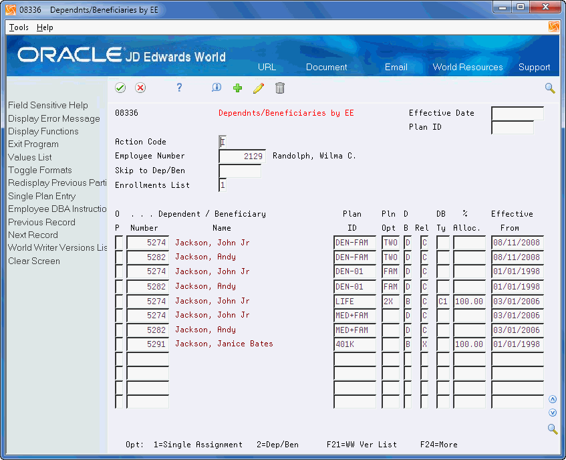Select Employee DBA Instructions option
Image resolution: width=566 pixels, height=460 pixels.
(57, 209)
